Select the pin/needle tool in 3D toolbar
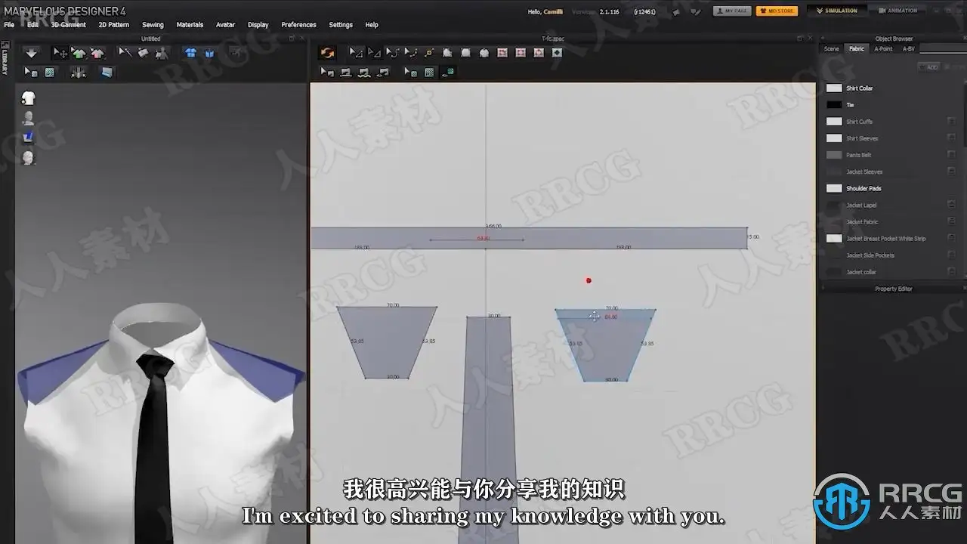967x544 pixels. coord(125,53)
